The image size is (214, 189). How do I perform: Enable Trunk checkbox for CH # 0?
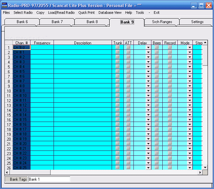pos(117,47)
